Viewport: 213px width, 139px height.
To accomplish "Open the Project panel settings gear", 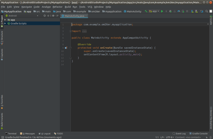I will pos(53,16).
